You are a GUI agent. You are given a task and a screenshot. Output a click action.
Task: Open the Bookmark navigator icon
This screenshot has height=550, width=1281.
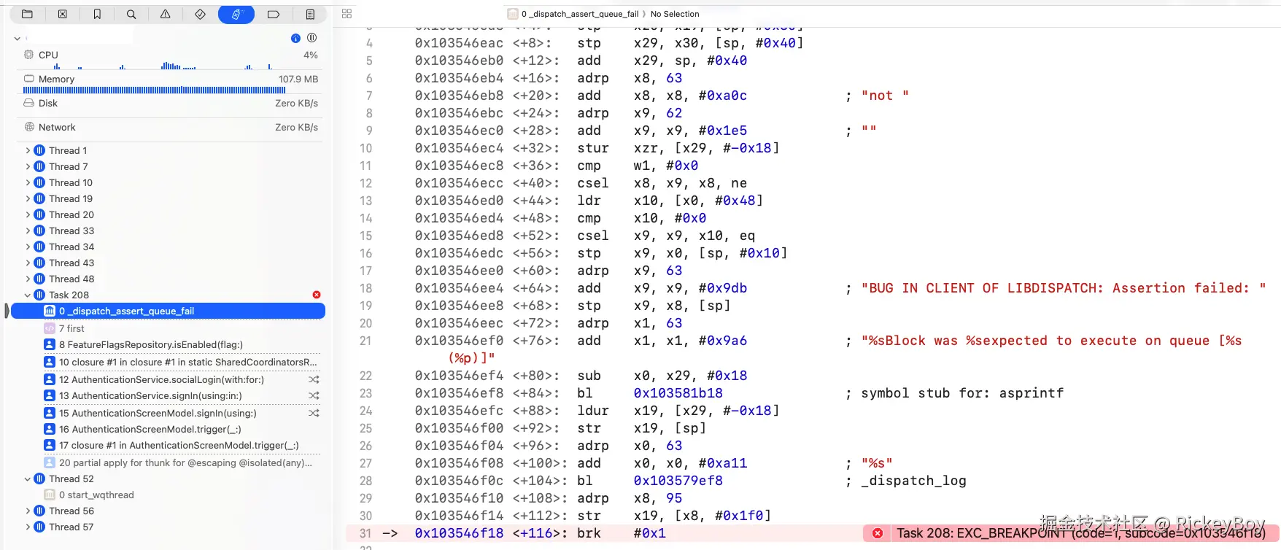coord(97,14)
